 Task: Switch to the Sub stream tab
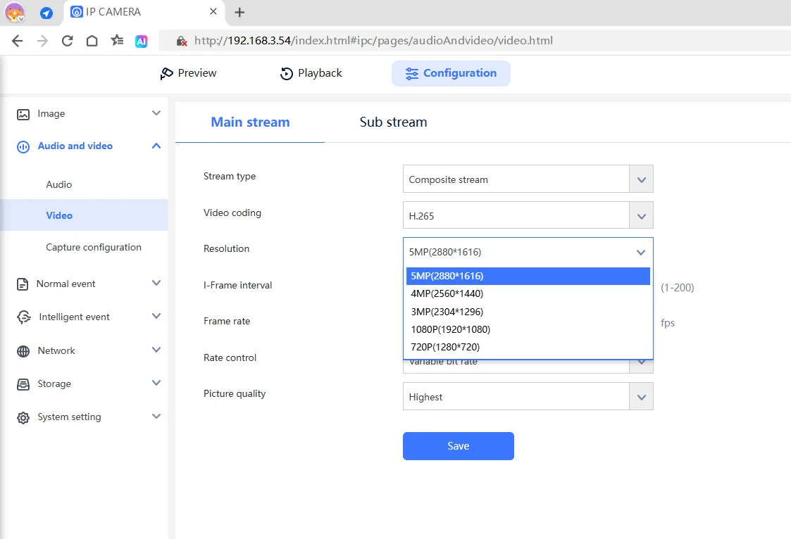(393, 122)
